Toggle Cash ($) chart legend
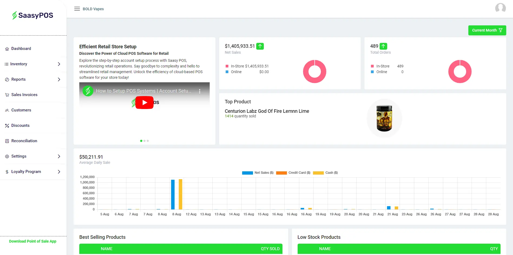The image size is (513, 255). pyautogui.click(x=325, y=173)
